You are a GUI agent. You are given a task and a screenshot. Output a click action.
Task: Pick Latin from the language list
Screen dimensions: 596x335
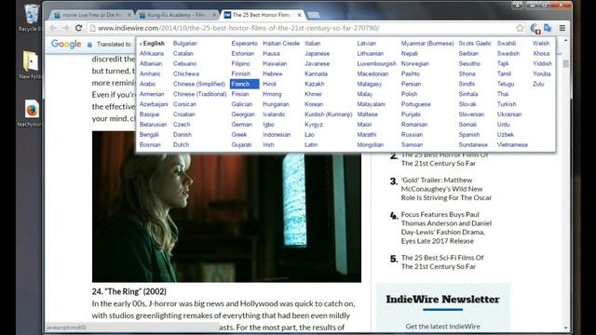[x=310, y=145]
